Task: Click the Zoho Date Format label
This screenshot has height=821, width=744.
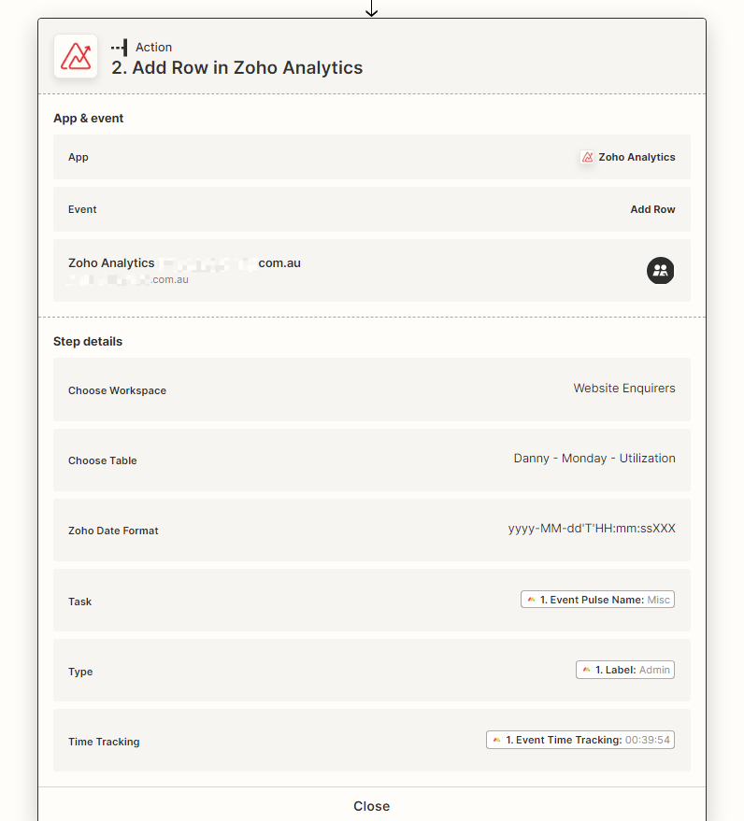Action: [x=113, y=531]
